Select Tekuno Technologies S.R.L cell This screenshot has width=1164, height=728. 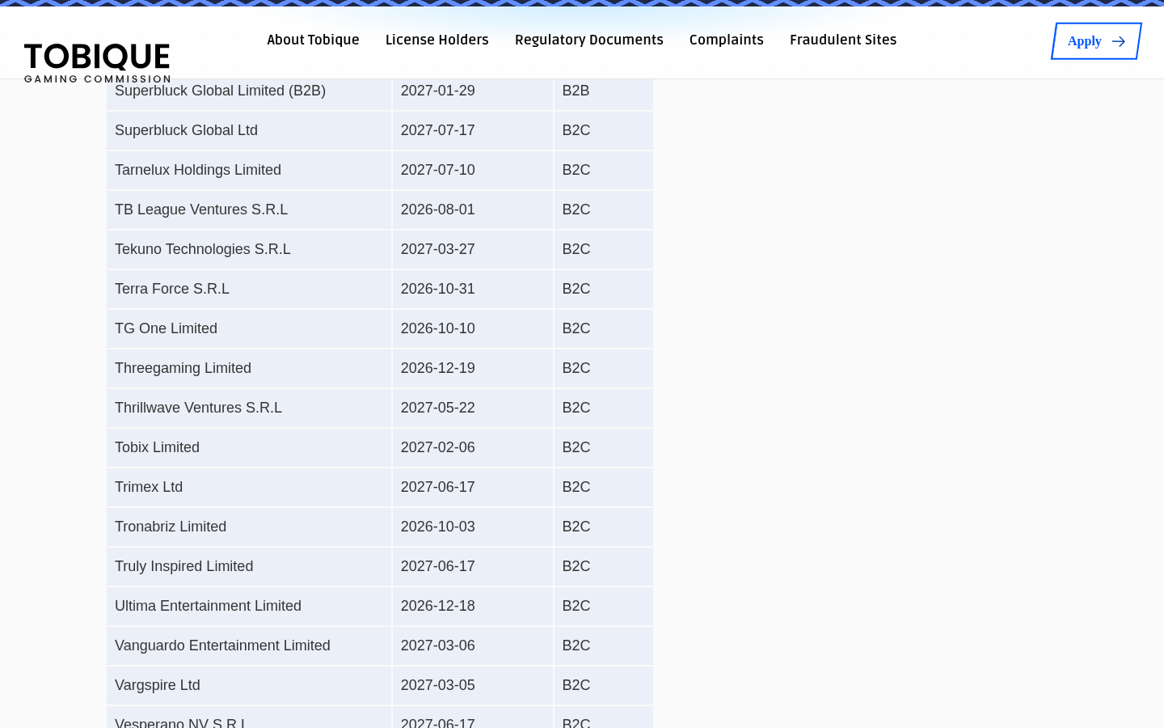249,249
